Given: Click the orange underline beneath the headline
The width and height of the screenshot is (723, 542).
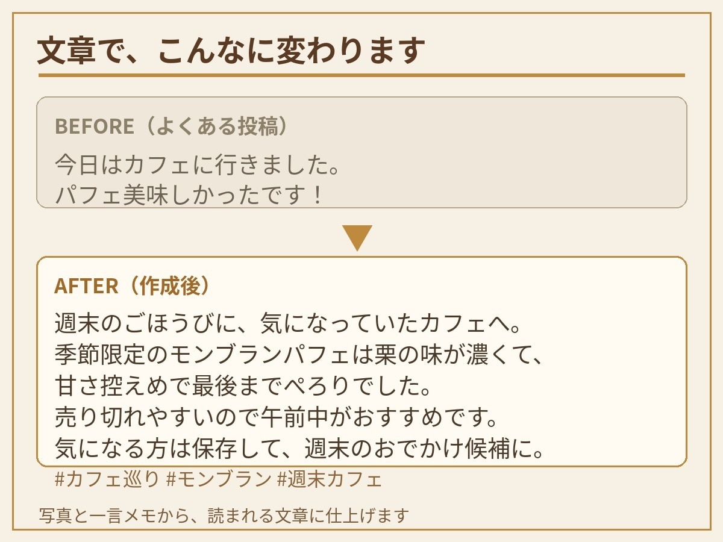Looking at the screenshot, I should pos(361,75).
